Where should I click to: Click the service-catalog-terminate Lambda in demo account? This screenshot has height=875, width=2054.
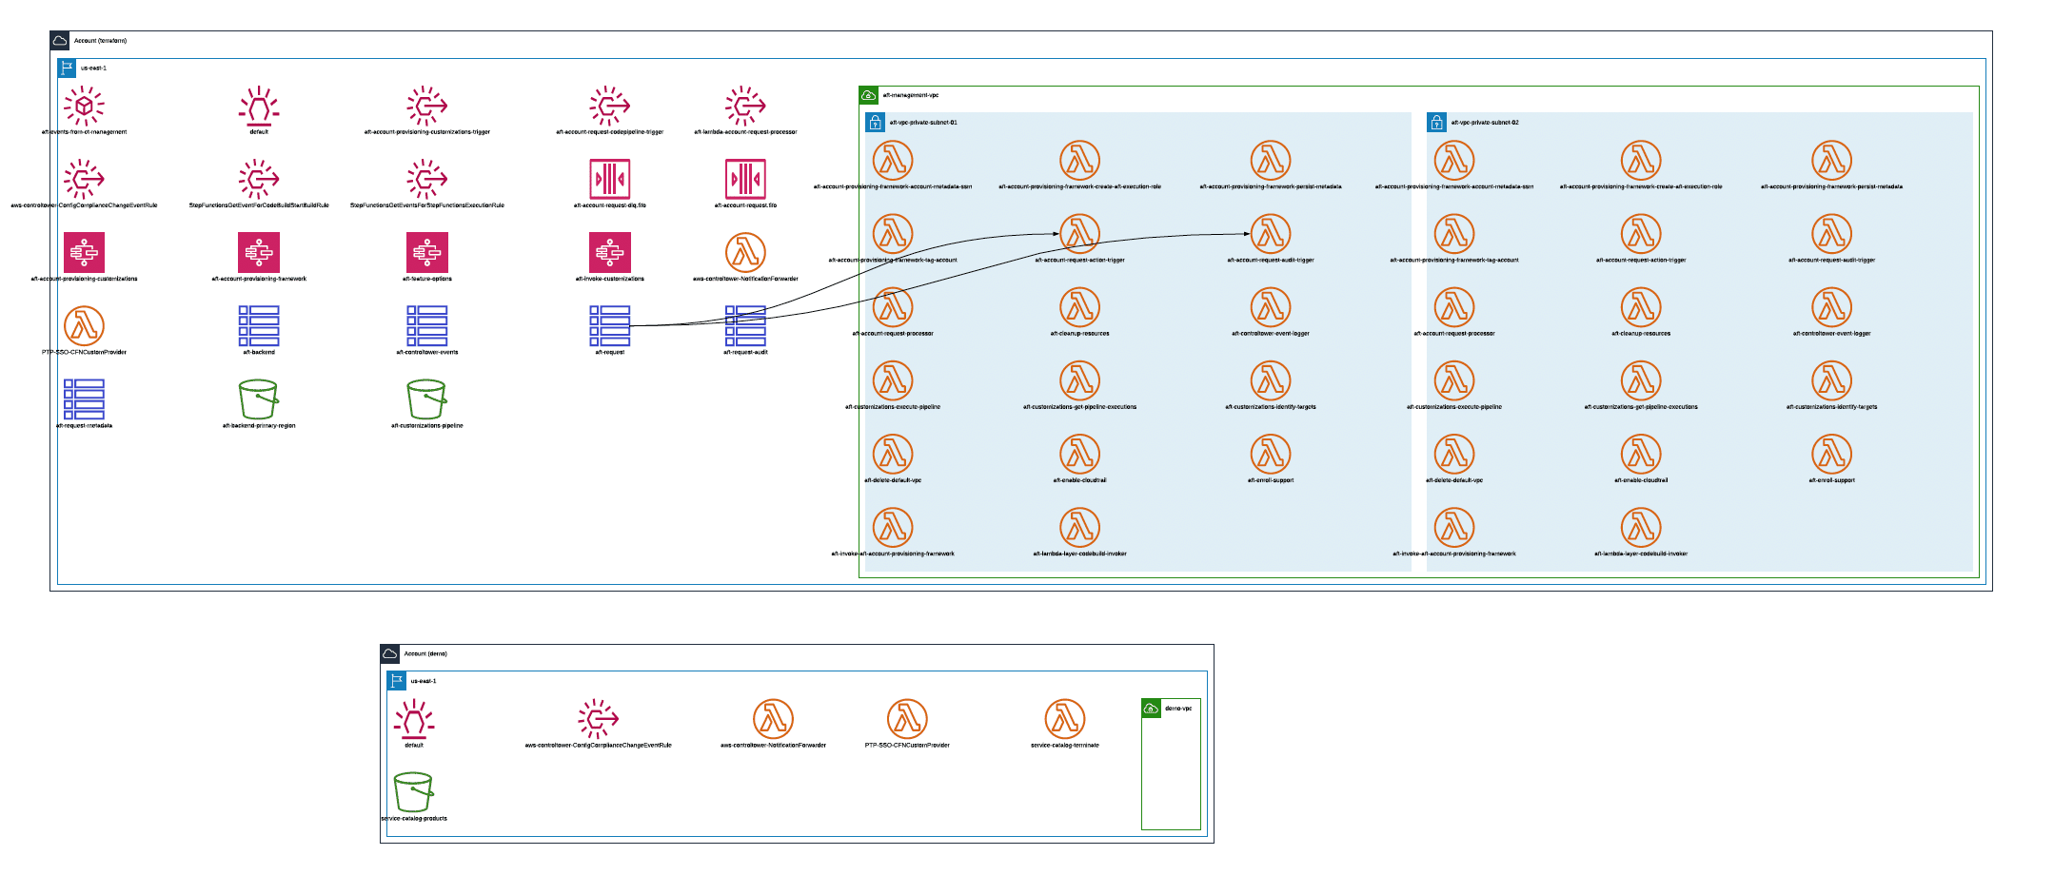1064,720
